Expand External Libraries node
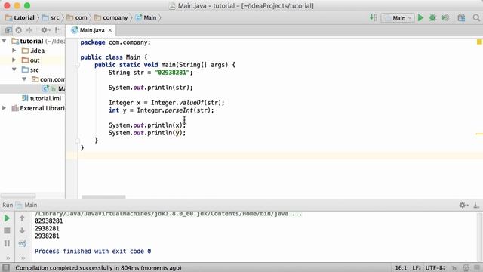The width and height of the screenshot is (483, 272). click(5, 107)
